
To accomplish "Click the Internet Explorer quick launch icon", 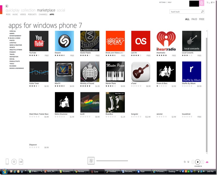I will 15,171.
